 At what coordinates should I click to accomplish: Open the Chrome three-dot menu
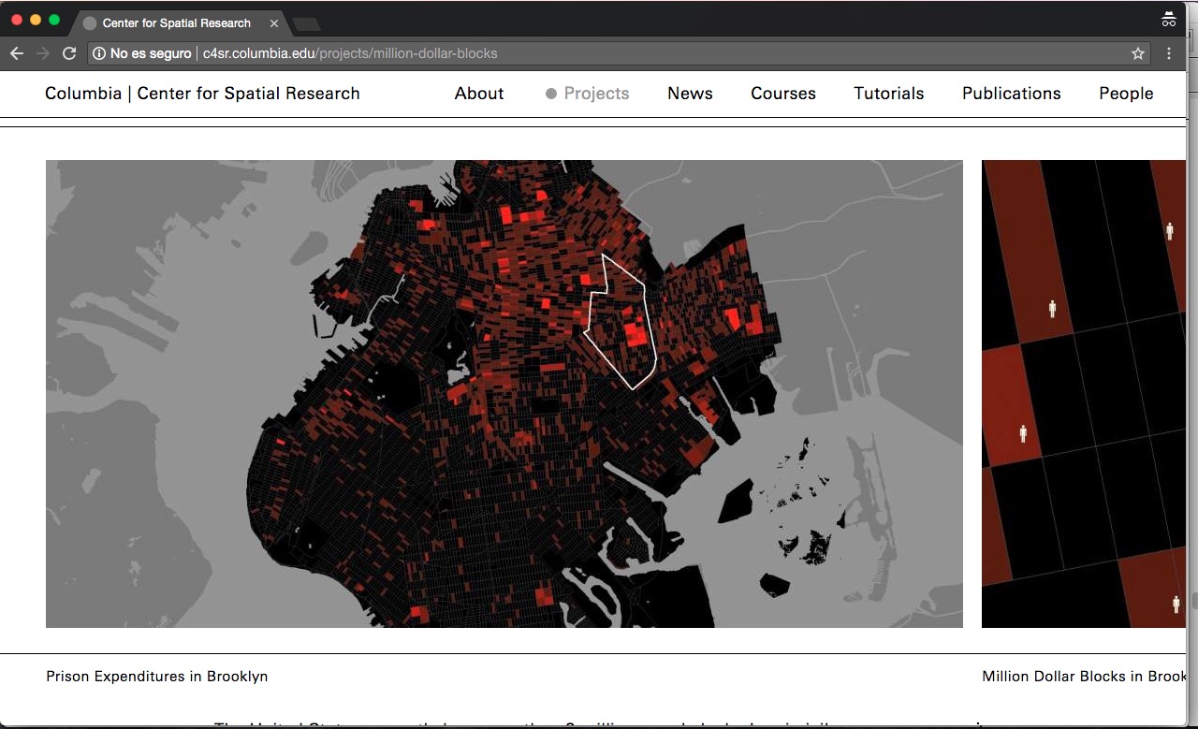coord(1169,53)
